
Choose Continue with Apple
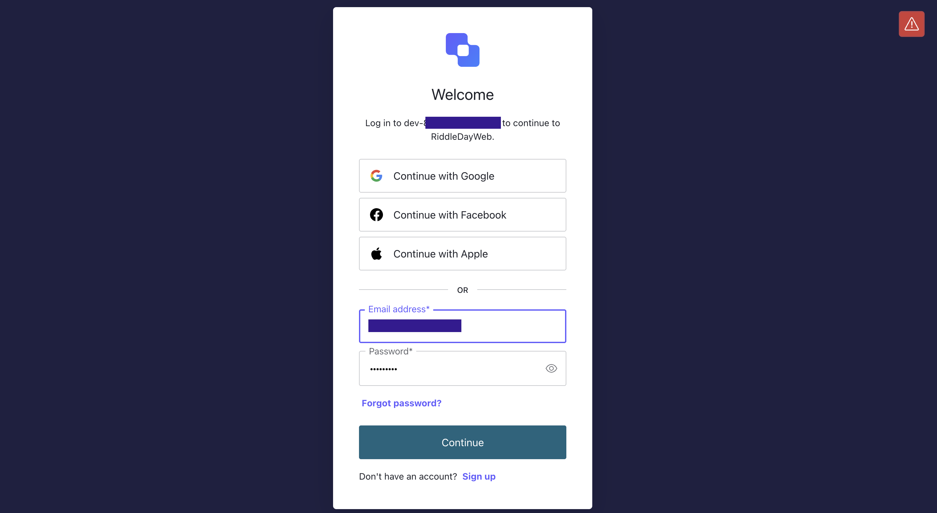point(463,254)
